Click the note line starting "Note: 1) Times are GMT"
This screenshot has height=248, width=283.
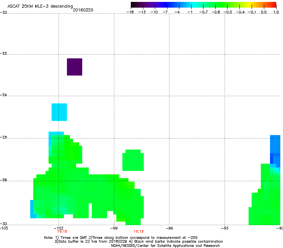121,238
